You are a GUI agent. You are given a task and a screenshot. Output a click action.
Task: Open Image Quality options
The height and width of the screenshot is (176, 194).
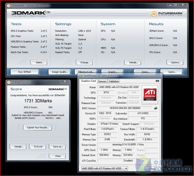60,72
